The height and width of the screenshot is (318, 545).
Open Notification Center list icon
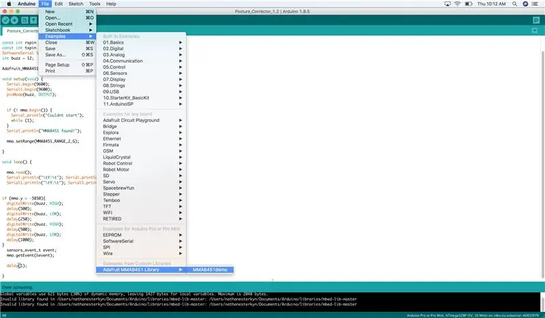coord(535,4)
